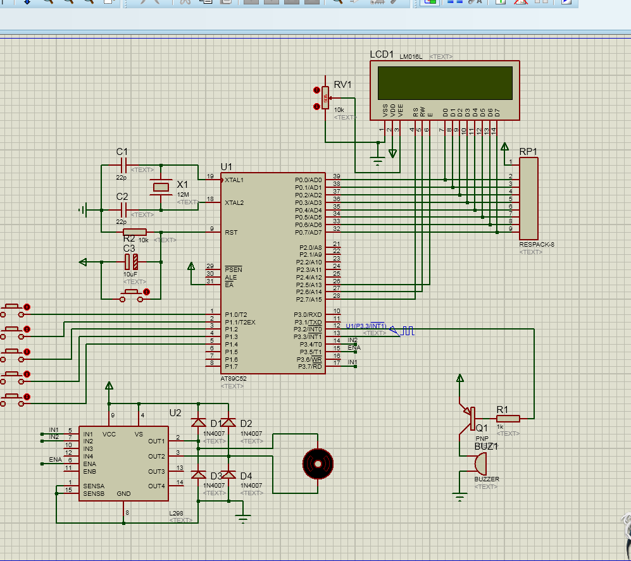631x561 pixels.
Task: Toggle the first push button wired to P1.0
Action: tap(13, 311)
